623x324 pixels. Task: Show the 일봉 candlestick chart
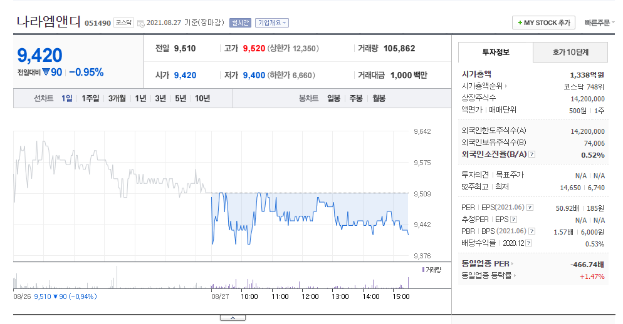click(x=333, y=98)
